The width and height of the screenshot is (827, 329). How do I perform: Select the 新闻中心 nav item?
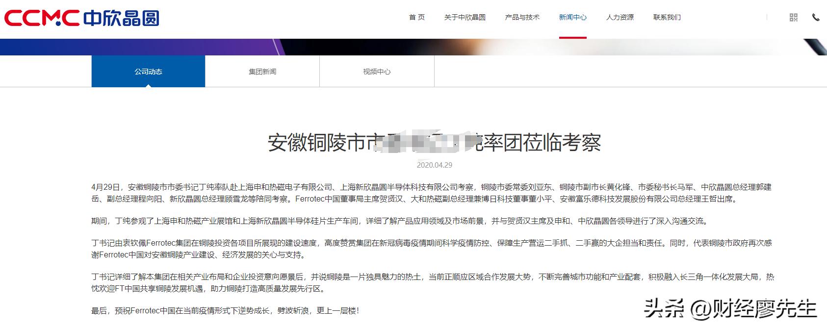click(572, 17)
